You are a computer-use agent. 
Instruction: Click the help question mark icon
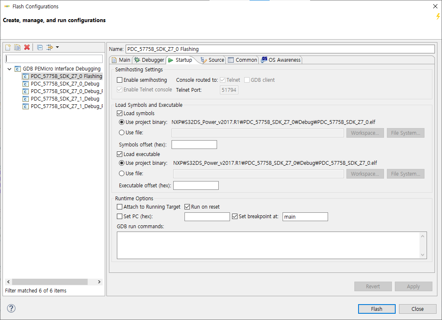[11, 308]
